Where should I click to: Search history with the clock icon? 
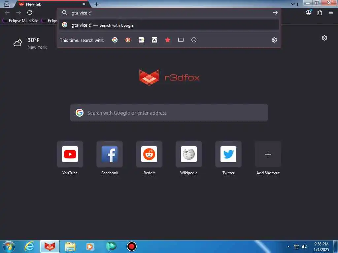coord(194,40)
